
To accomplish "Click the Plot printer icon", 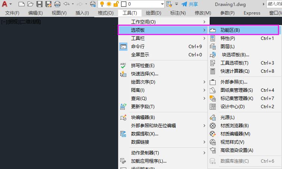I will (57, 4).
